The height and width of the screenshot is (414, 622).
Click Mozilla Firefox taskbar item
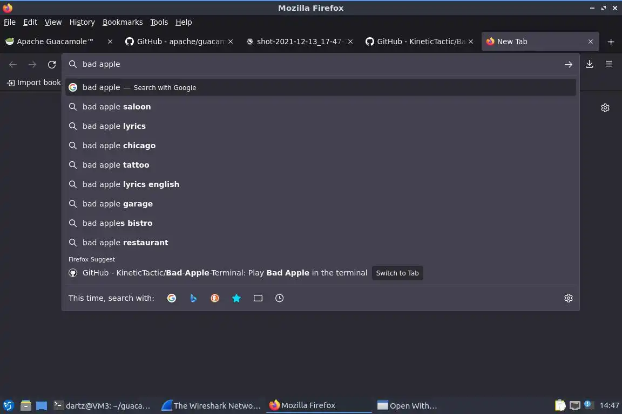[319, 405]
